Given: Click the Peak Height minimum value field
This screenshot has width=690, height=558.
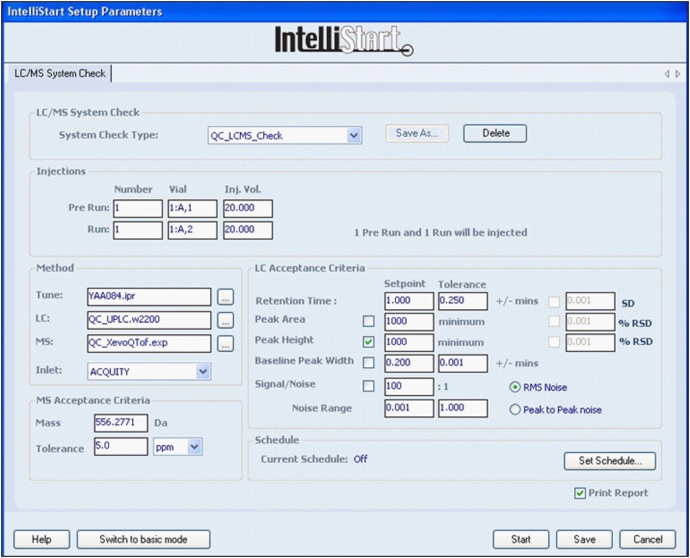Looking at the screenshot, I should tap(409, 342).
